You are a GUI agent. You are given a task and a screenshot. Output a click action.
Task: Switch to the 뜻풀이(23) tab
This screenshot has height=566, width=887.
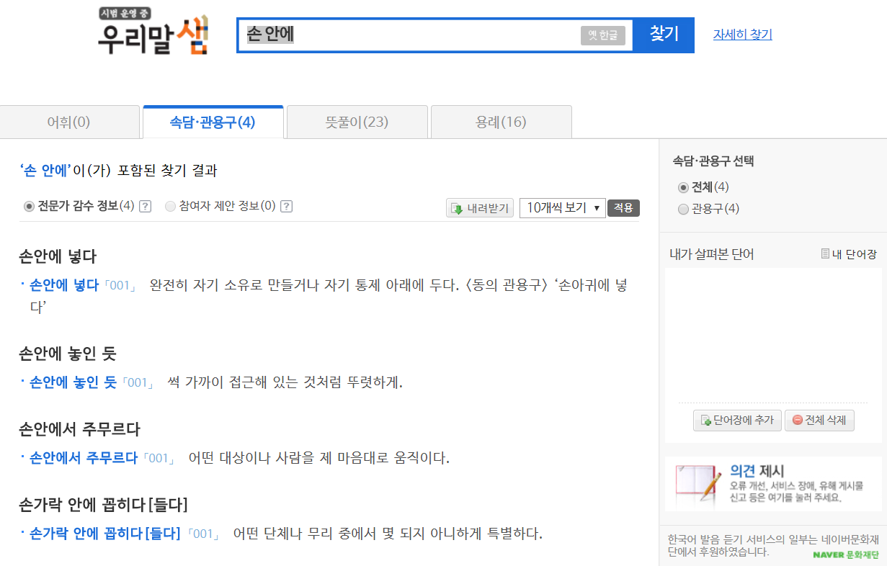(357, 122)
